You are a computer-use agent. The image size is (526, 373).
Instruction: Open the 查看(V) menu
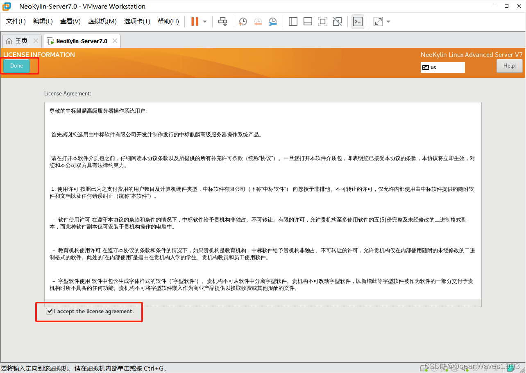click(70, 21)
